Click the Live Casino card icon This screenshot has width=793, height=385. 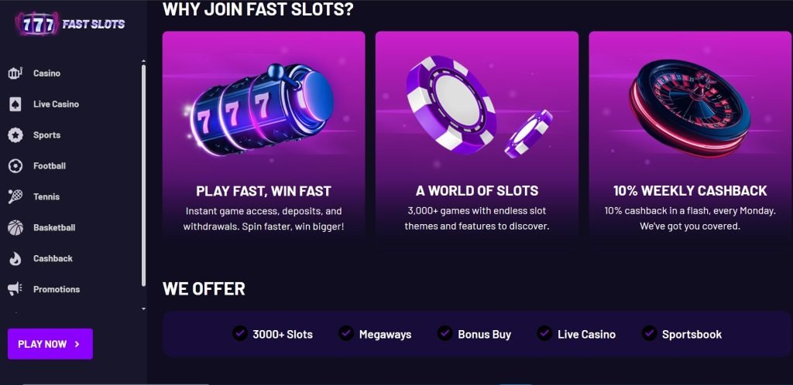[x=15, y=104]
